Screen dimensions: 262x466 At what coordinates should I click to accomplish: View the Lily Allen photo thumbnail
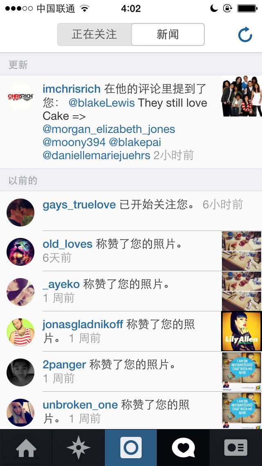click(x=242, y=331)
